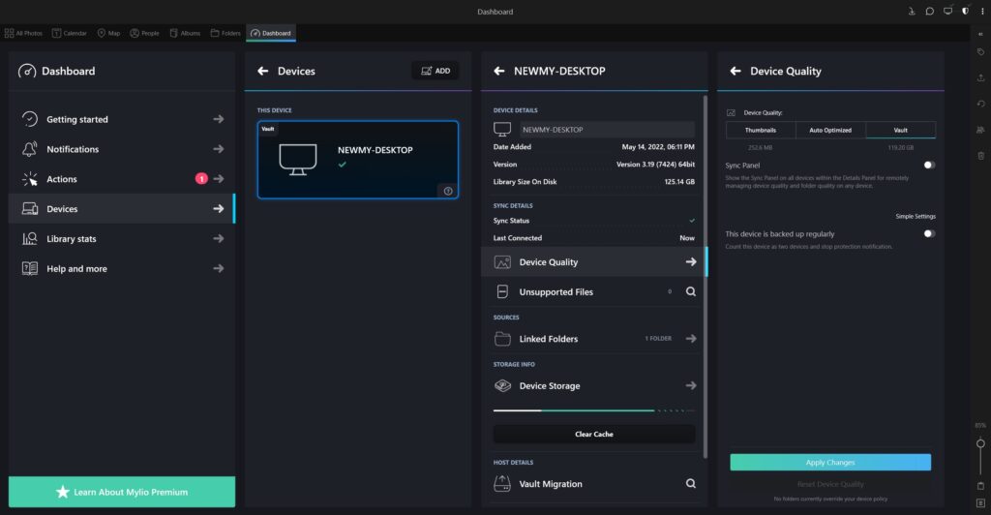The image size is (991, 515).
Task: Click the Clear Cache button
Action: tap(594, 434)
